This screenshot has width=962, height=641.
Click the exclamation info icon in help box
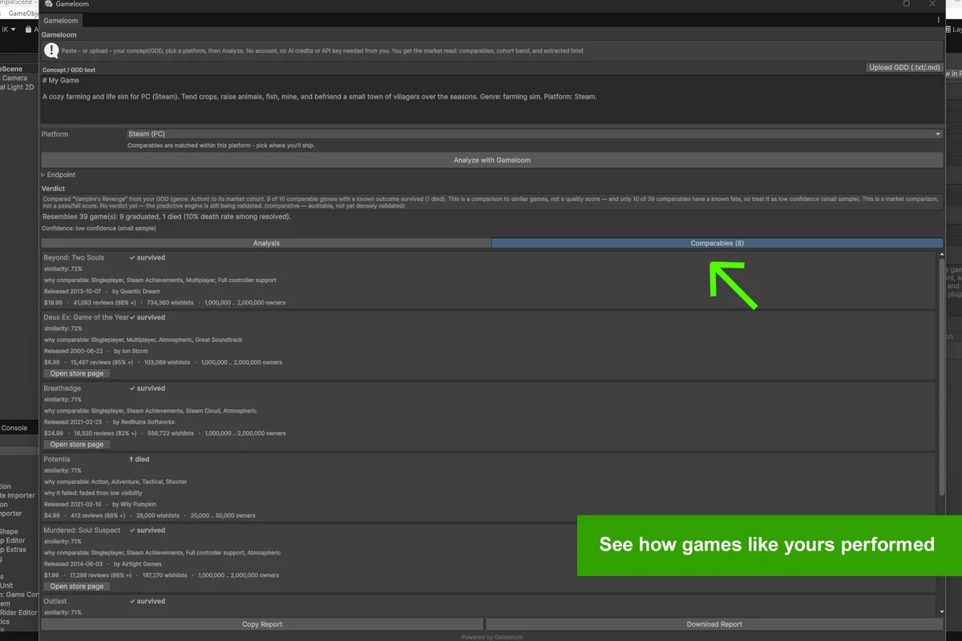(x=51, y=50)
